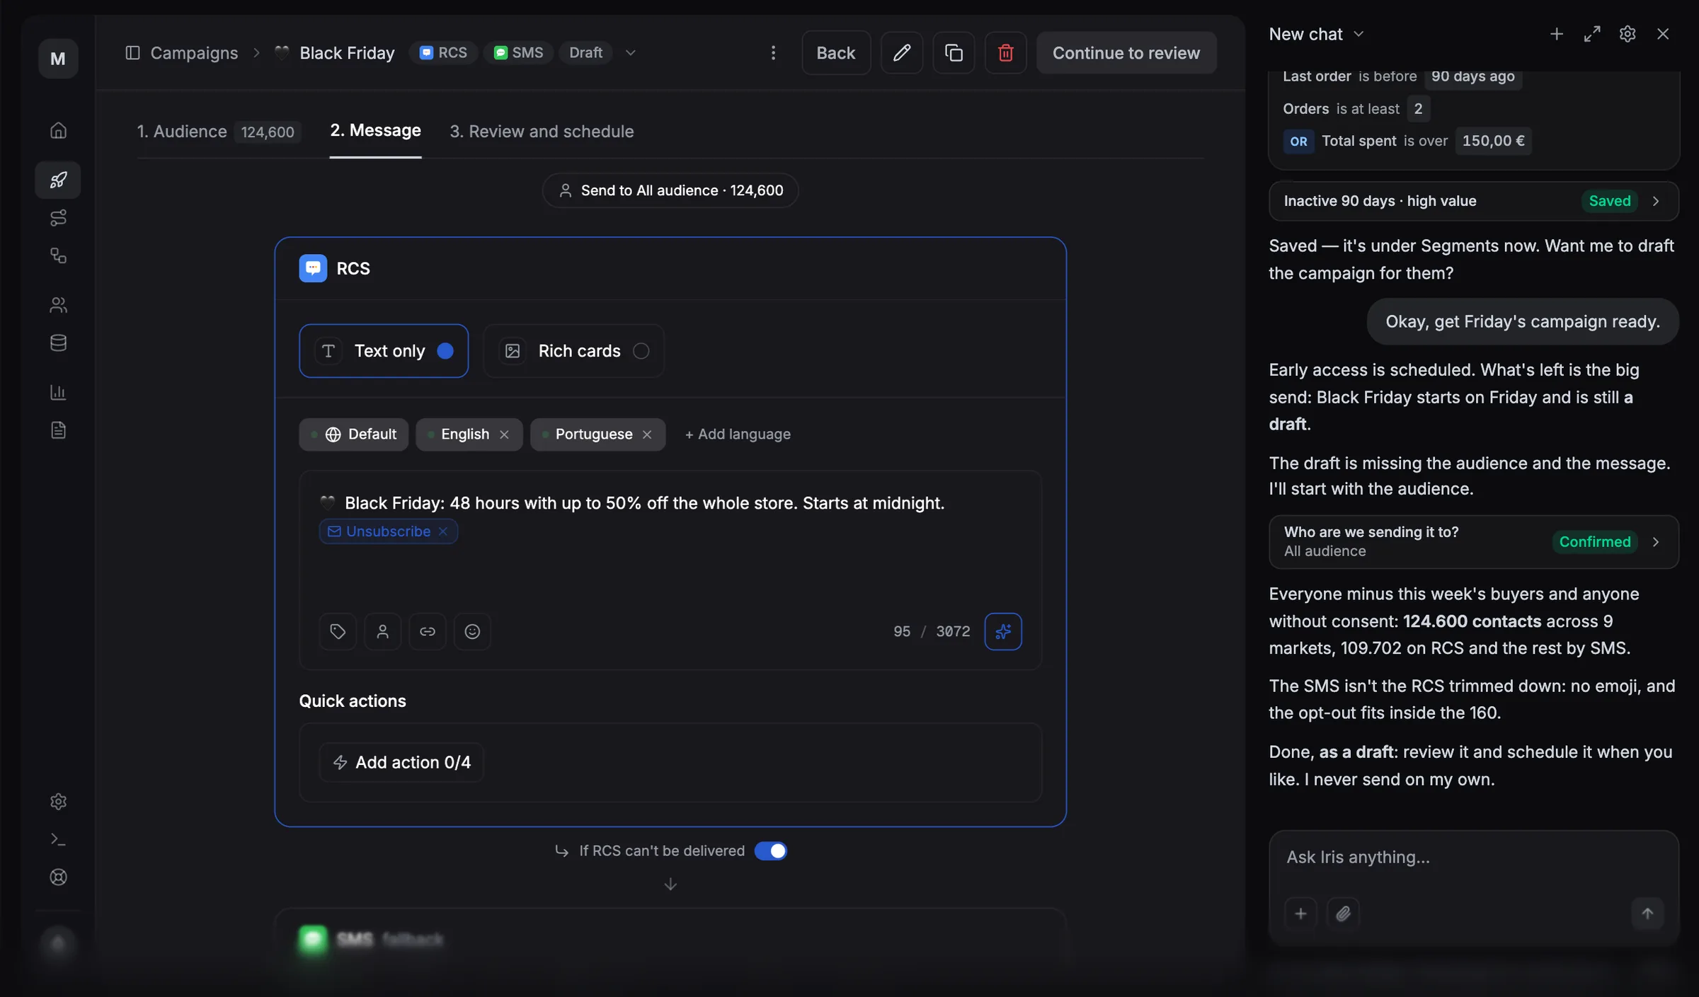Click the duplicate campaign icon
The height and width of the screenshot is (997, 1699).
pos(954,52)
